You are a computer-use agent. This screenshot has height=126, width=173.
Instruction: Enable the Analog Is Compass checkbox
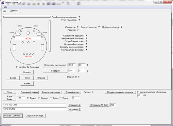tap(17, 67)
